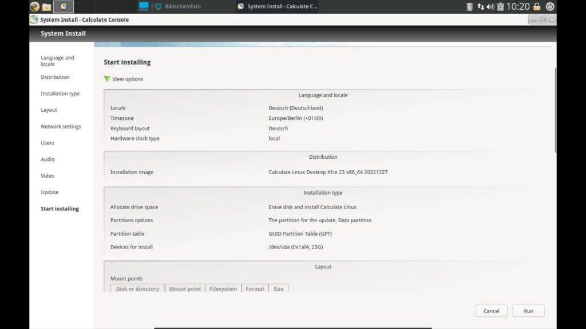This screenshot has width=586, height=329.
Task: Click Filesystem column header
Action: 223,288
